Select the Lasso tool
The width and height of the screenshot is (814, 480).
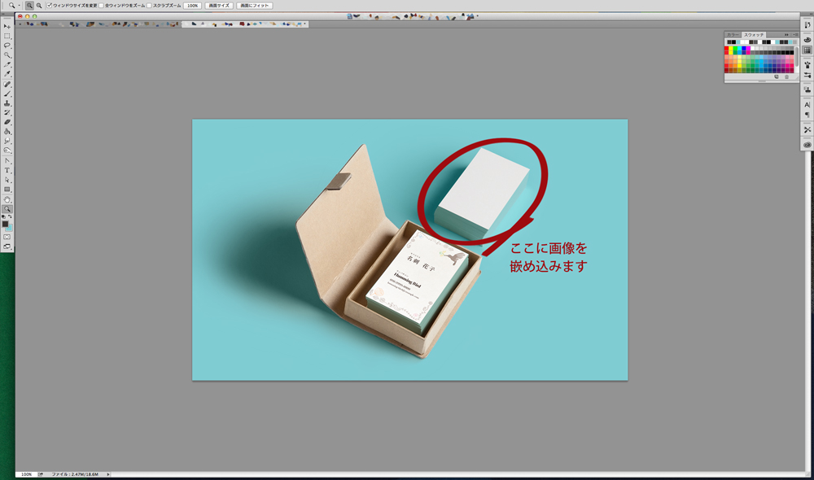pos(6,45)
